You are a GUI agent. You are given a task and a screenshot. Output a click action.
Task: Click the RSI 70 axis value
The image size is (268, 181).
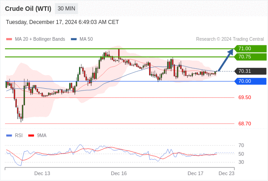241,145
